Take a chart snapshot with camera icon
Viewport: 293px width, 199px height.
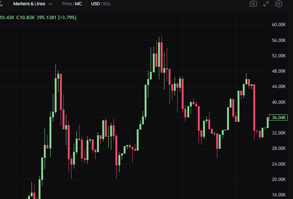pos(253,4)
